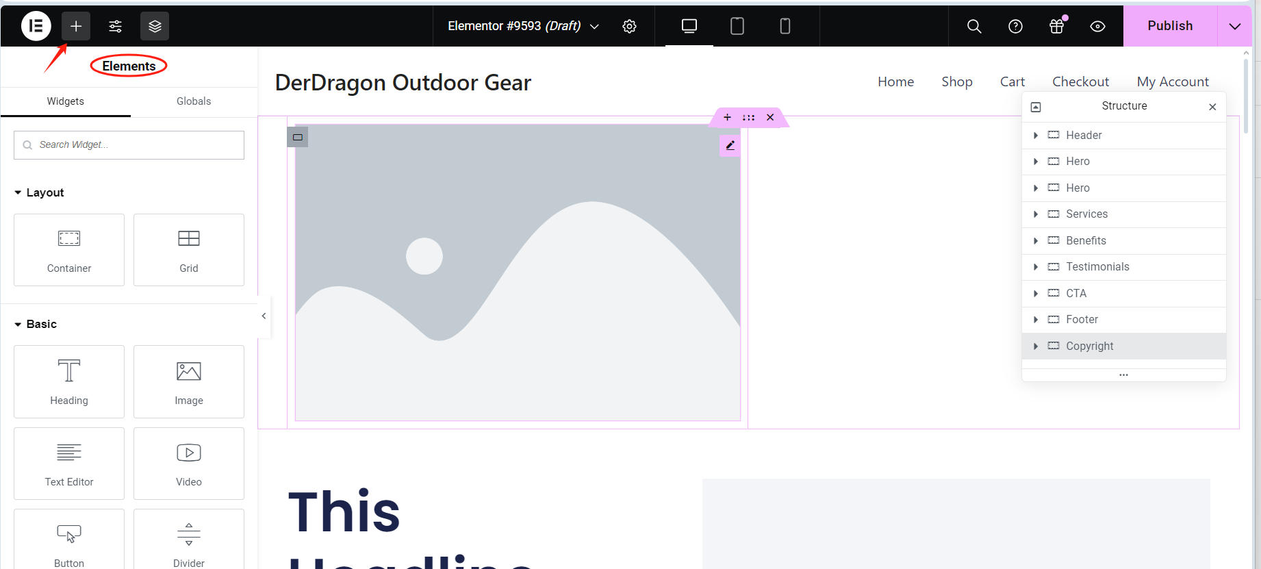This screenshot has height=569, width=1261.
Task: Open the Finder search icon
Action: 973,26
